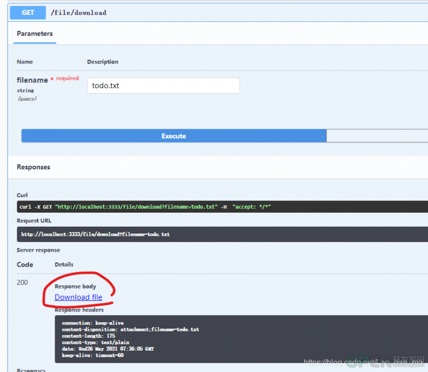Click the keep-alive: timeout=60 line

pos(93,355)
